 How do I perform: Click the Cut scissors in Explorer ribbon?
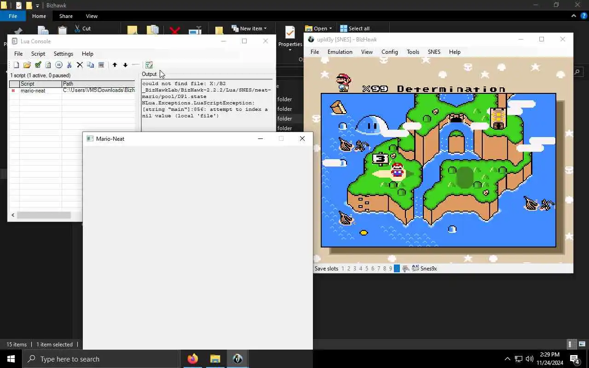[x=77, y=29]
